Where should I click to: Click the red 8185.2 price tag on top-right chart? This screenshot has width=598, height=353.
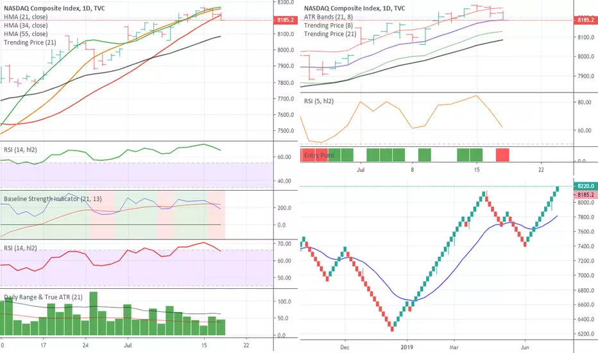[x=585, y=20]
